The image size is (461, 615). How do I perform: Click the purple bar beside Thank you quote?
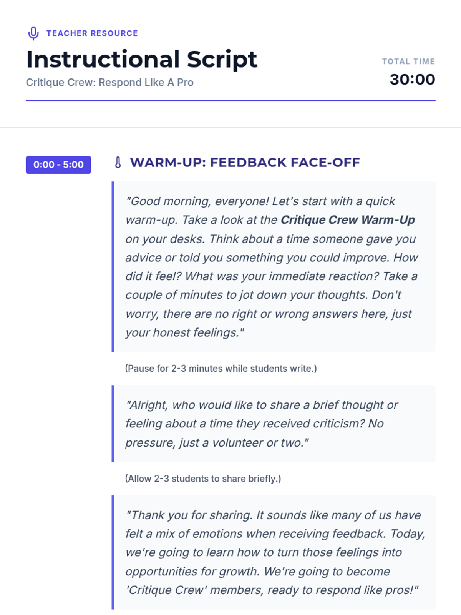(113, 552)
